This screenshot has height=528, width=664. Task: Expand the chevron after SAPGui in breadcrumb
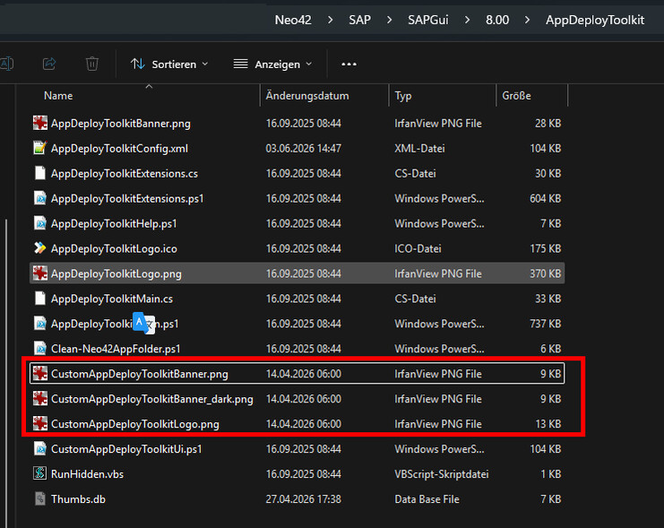pos(467,20)
